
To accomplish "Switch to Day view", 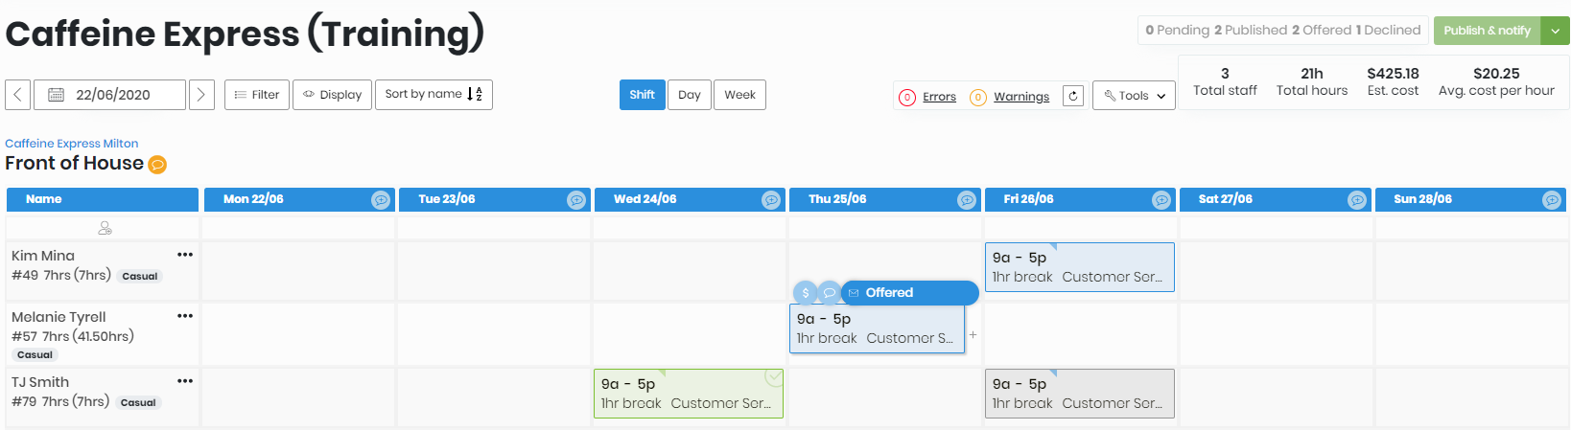I will click(689, 95).
